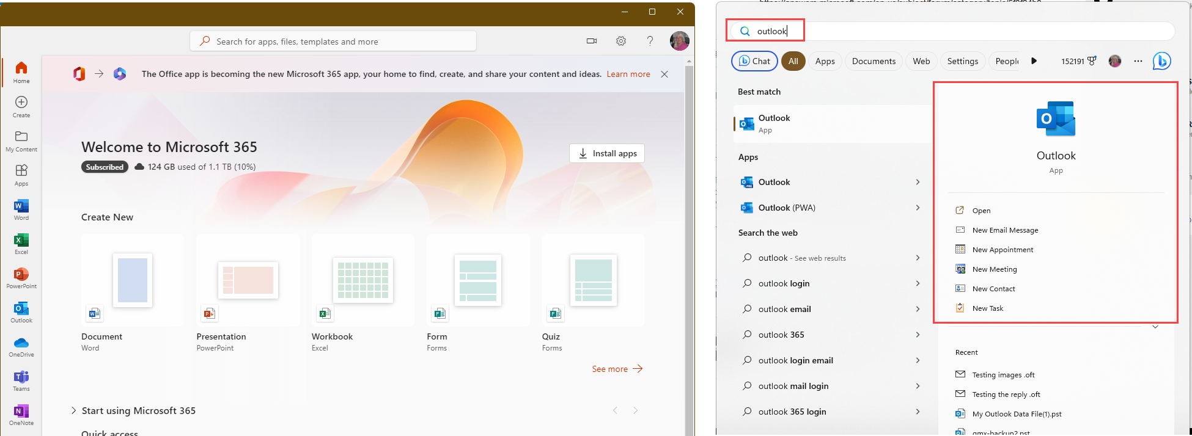Open Microsoft 365 settings gear
The width and height of the screenshot is (1192, 436).
[x=621, y=41]
